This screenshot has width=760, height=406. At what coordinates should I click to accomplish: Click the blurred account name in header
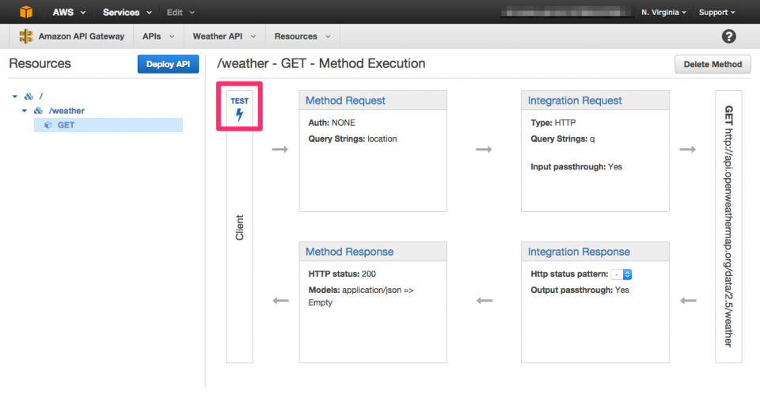tap(565, 12)
